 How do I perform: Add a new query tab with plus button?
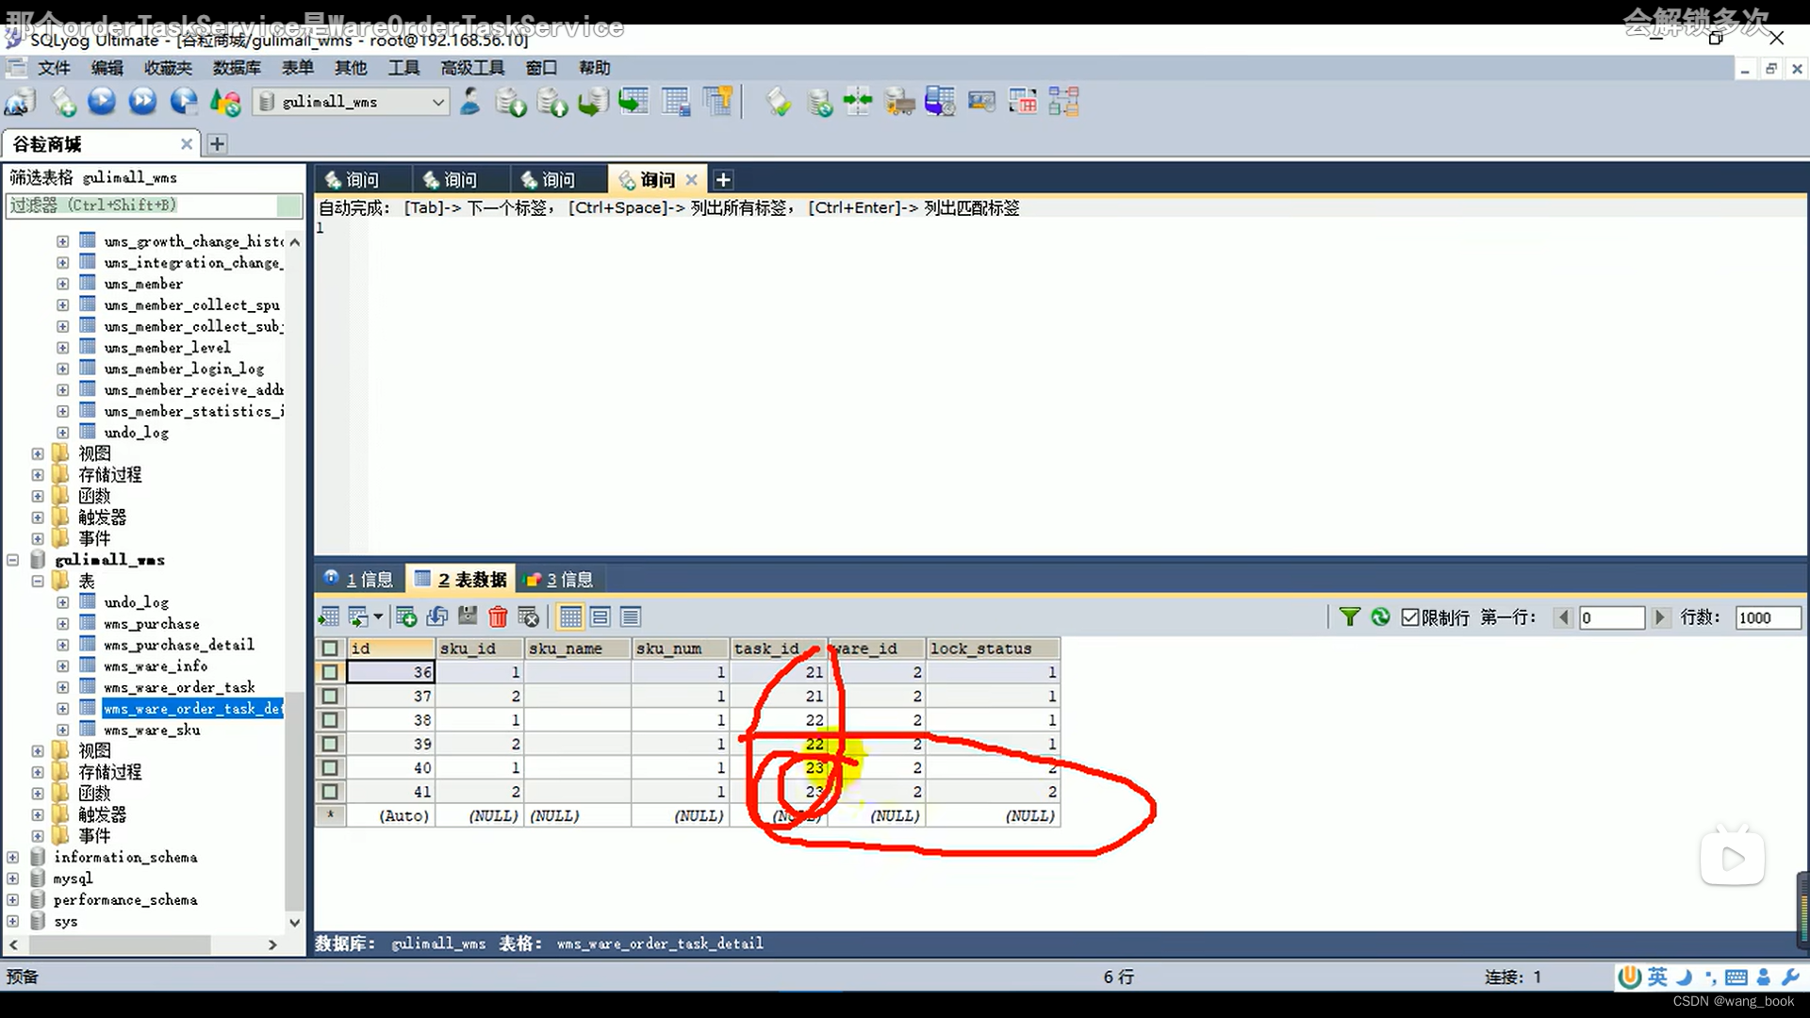pos(723,179)
